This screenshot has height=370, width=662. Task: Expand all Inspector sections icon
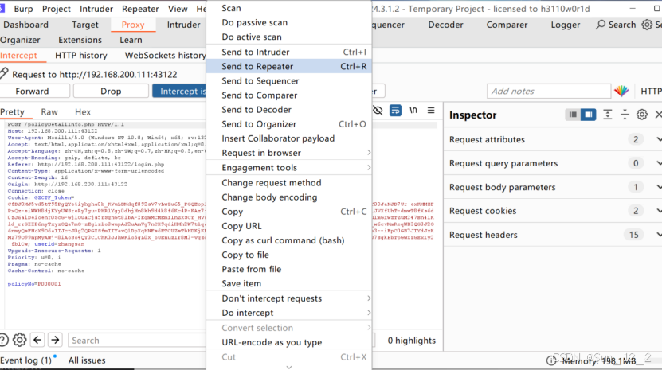tap(607, 115)
